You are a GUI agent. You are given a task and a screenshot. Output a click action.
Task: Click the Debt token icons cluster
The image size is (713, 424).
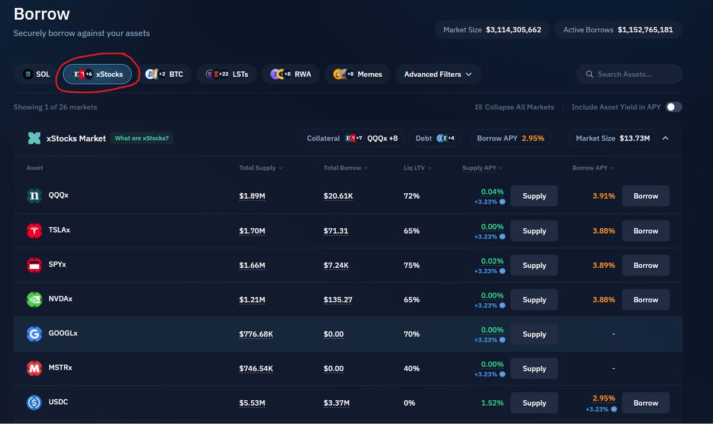445,138
